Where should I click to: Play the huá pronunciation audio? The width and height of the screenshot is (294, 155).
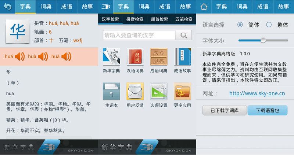point(20,56)
